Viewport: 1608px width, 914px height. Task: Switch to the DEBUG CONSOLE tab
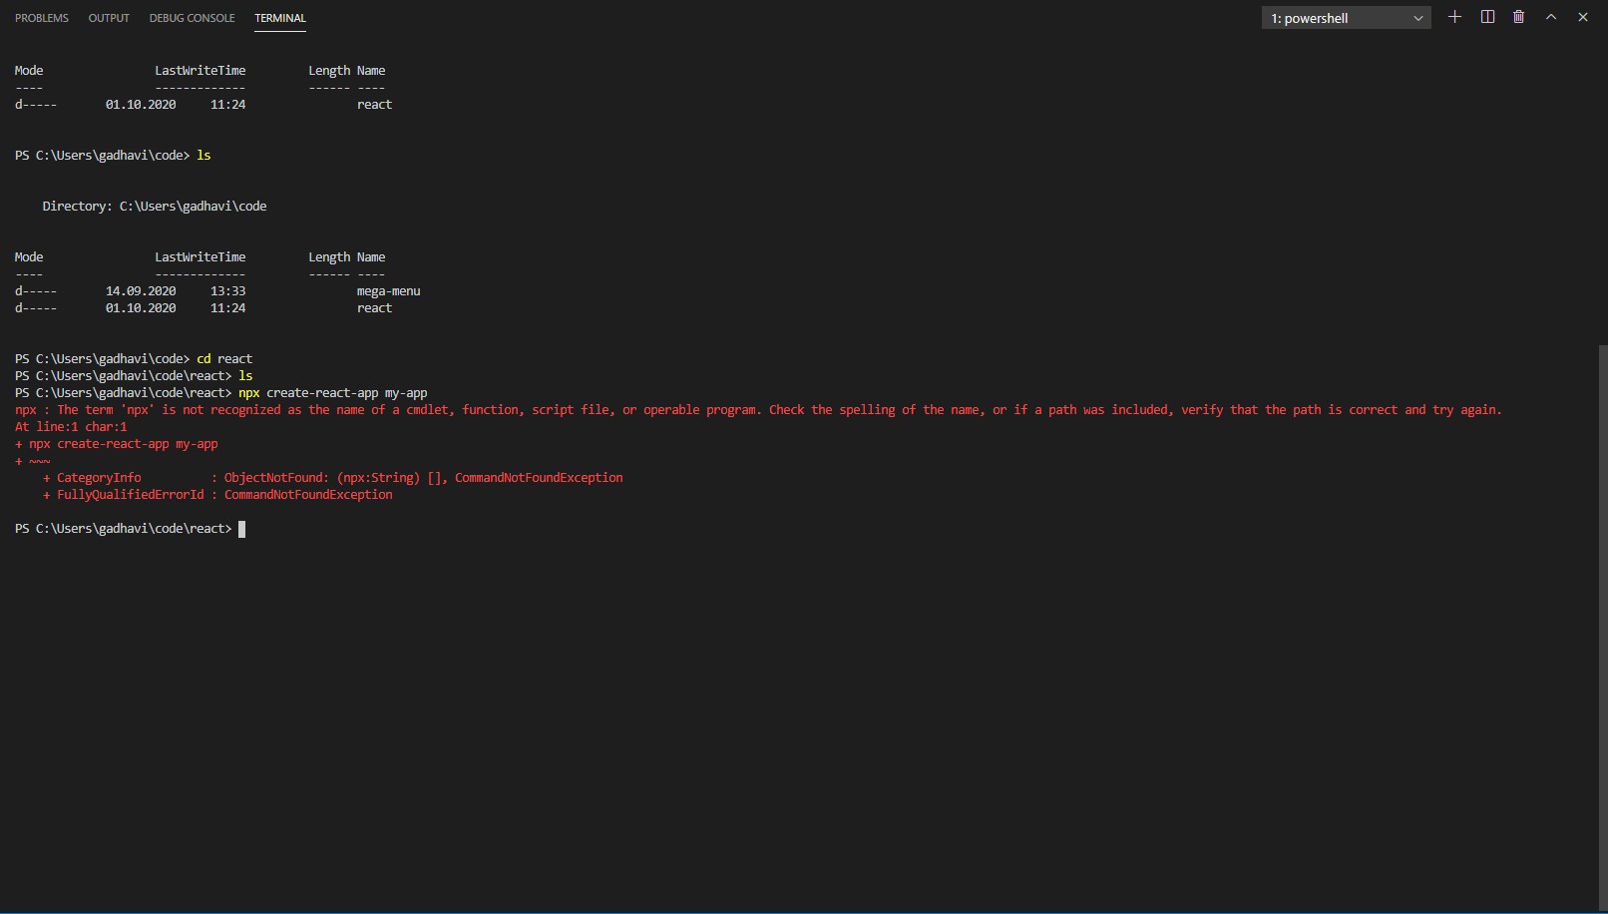pos(192,17)
